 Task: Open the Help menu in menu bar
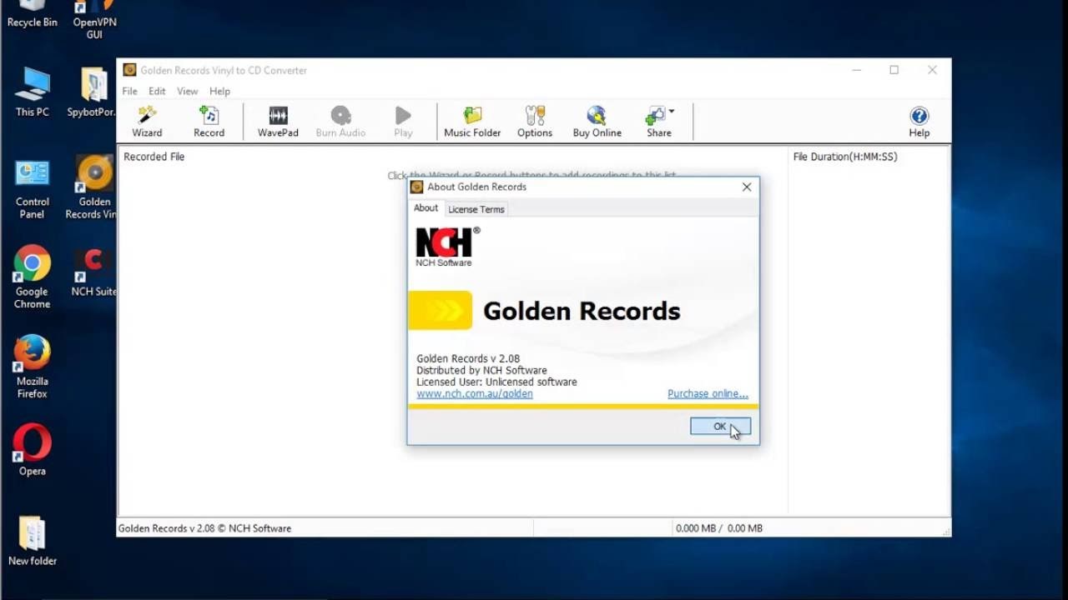(x=219, y=91)
